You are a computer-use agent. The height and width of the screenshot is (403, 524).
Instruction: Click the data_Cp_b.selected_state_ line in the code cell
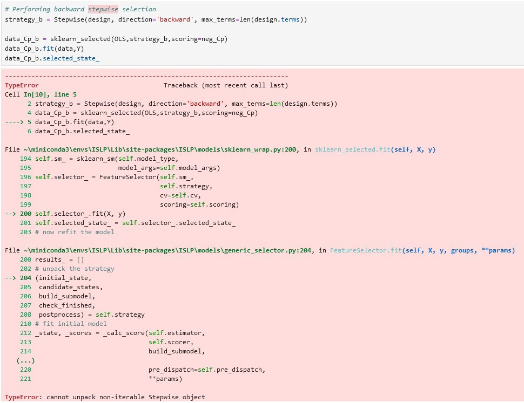coord(52,58)
